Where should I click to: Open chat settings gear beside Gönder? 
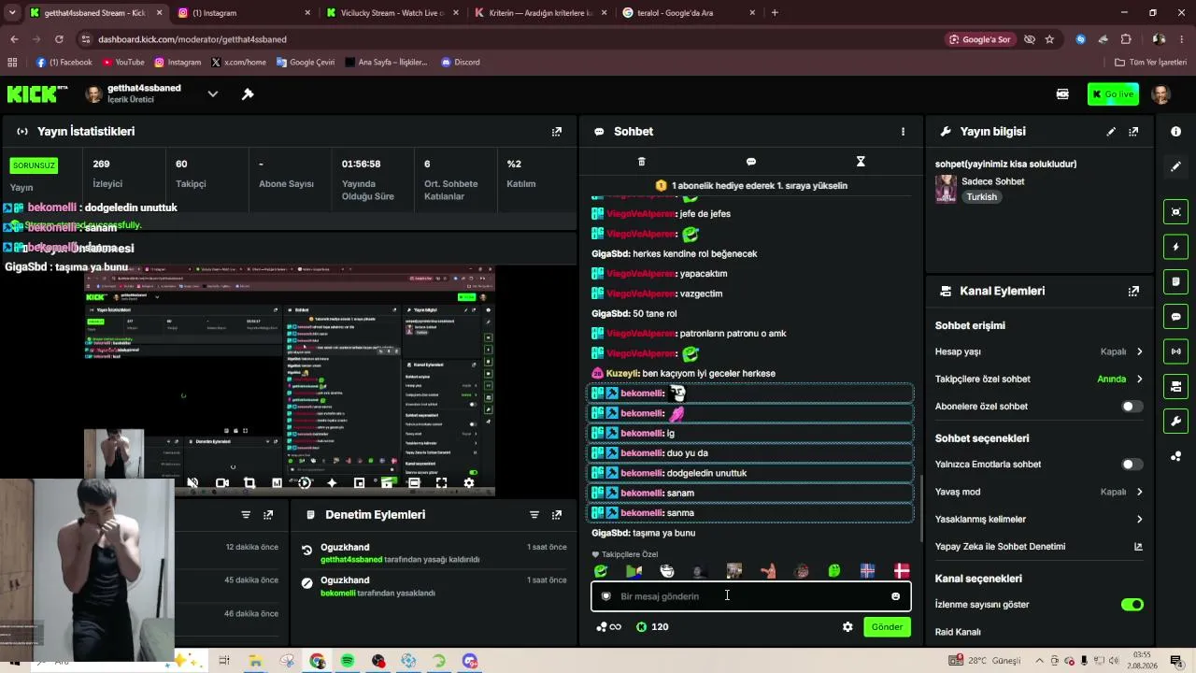click(847, 627)
